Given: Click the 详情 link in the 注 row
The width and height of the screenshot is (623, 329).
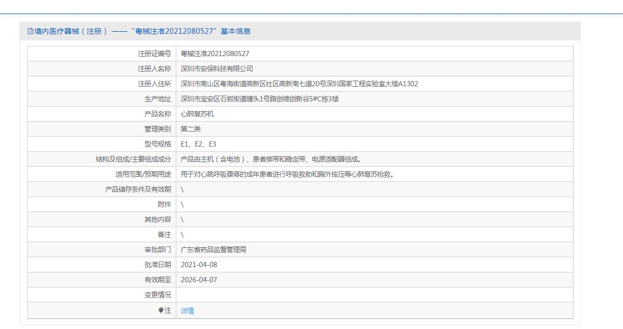Looking at the screenshot, I should pyautogui.click(x=187, y=311).
